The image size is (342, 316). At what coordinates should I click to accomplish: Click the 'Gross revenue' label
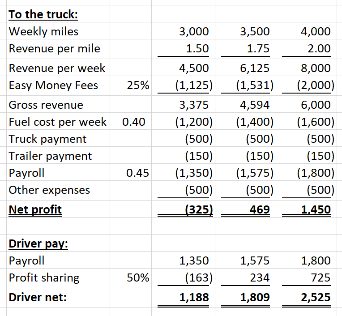[46, 105]
